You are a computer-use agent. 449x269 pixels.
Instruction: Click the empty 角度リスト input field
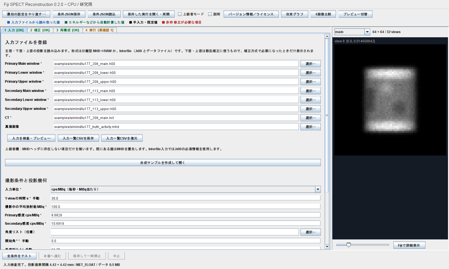click(175, 232)
